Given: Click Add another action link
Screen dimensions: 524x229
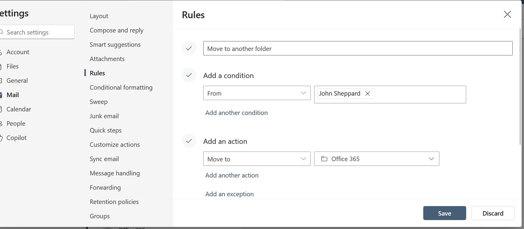Looking at the screenshot, I should pos(232,175).
